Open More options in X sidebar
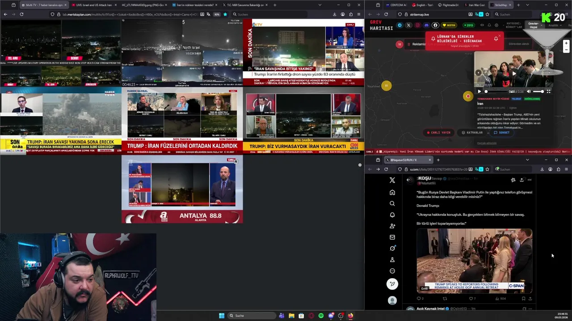The height and width of the screenshot is (321, 572). 392,271
